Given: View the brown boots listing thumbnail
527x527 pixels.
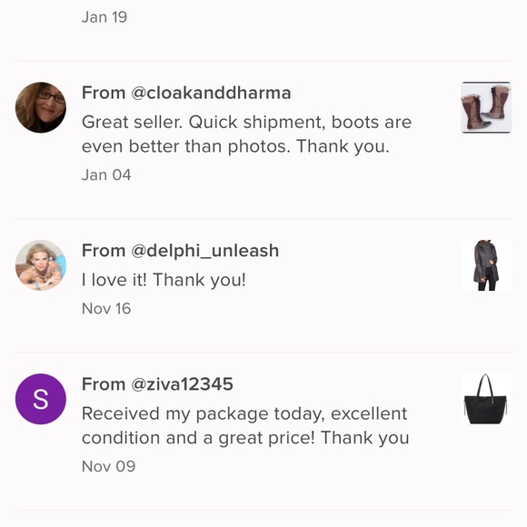Looking at the screenshot, I should pyautogui.click(x=486, y=107).
